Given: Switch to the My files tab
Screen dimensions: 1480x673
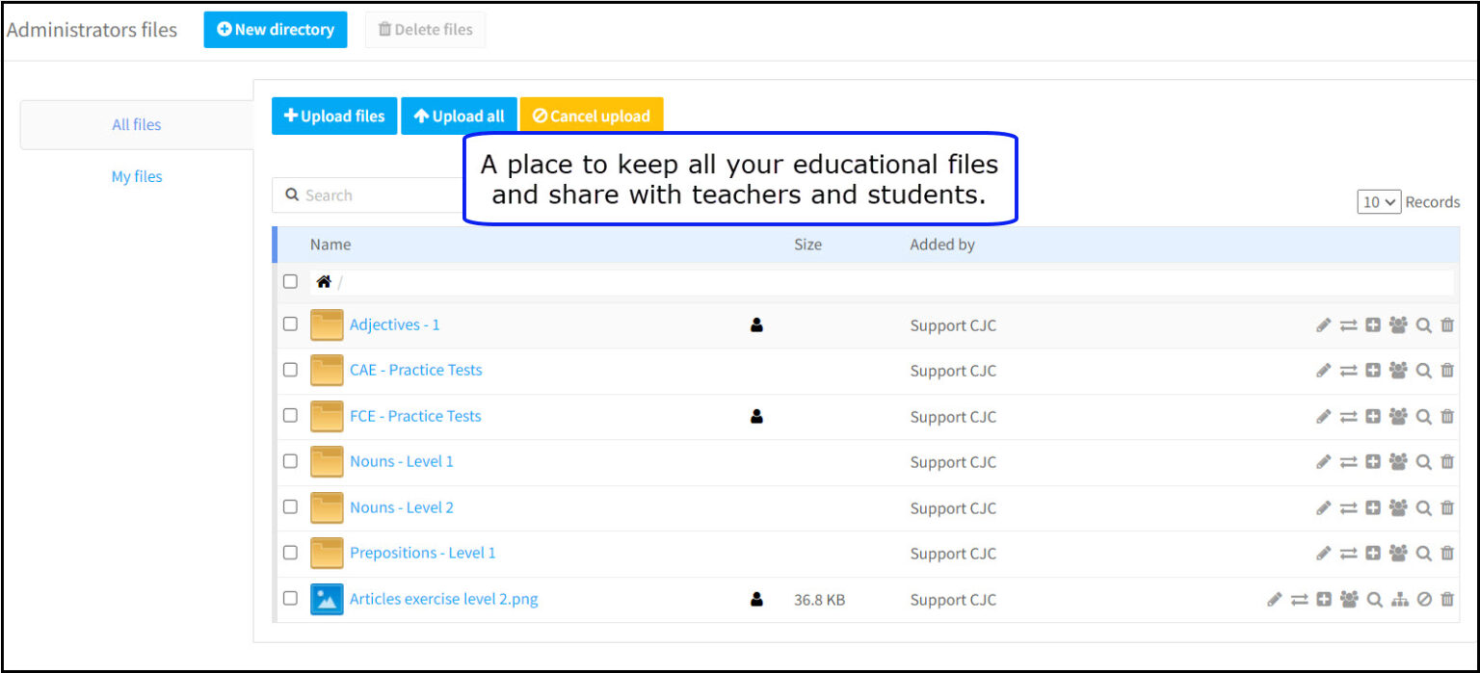Looking at the screenshot, I should coord(136,176).
